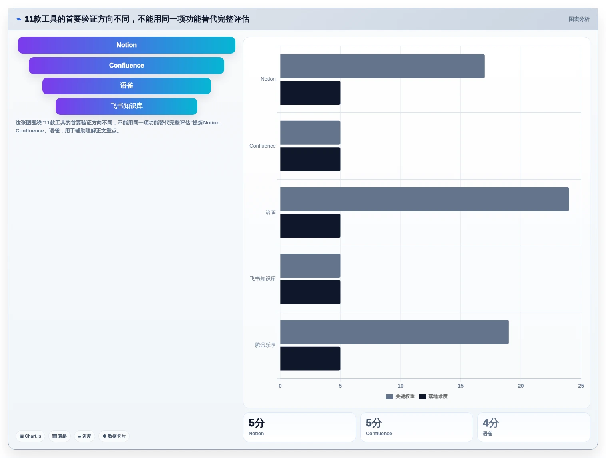The width and height of the screenshot is (606, 458).
Task: Click the x-axis tick label 20
Action: (521, 386)
